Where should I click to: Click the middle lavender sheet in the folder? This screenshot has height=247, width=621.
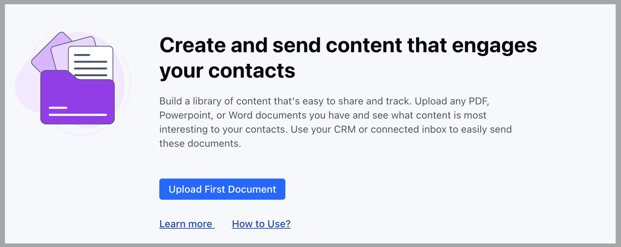60,53
